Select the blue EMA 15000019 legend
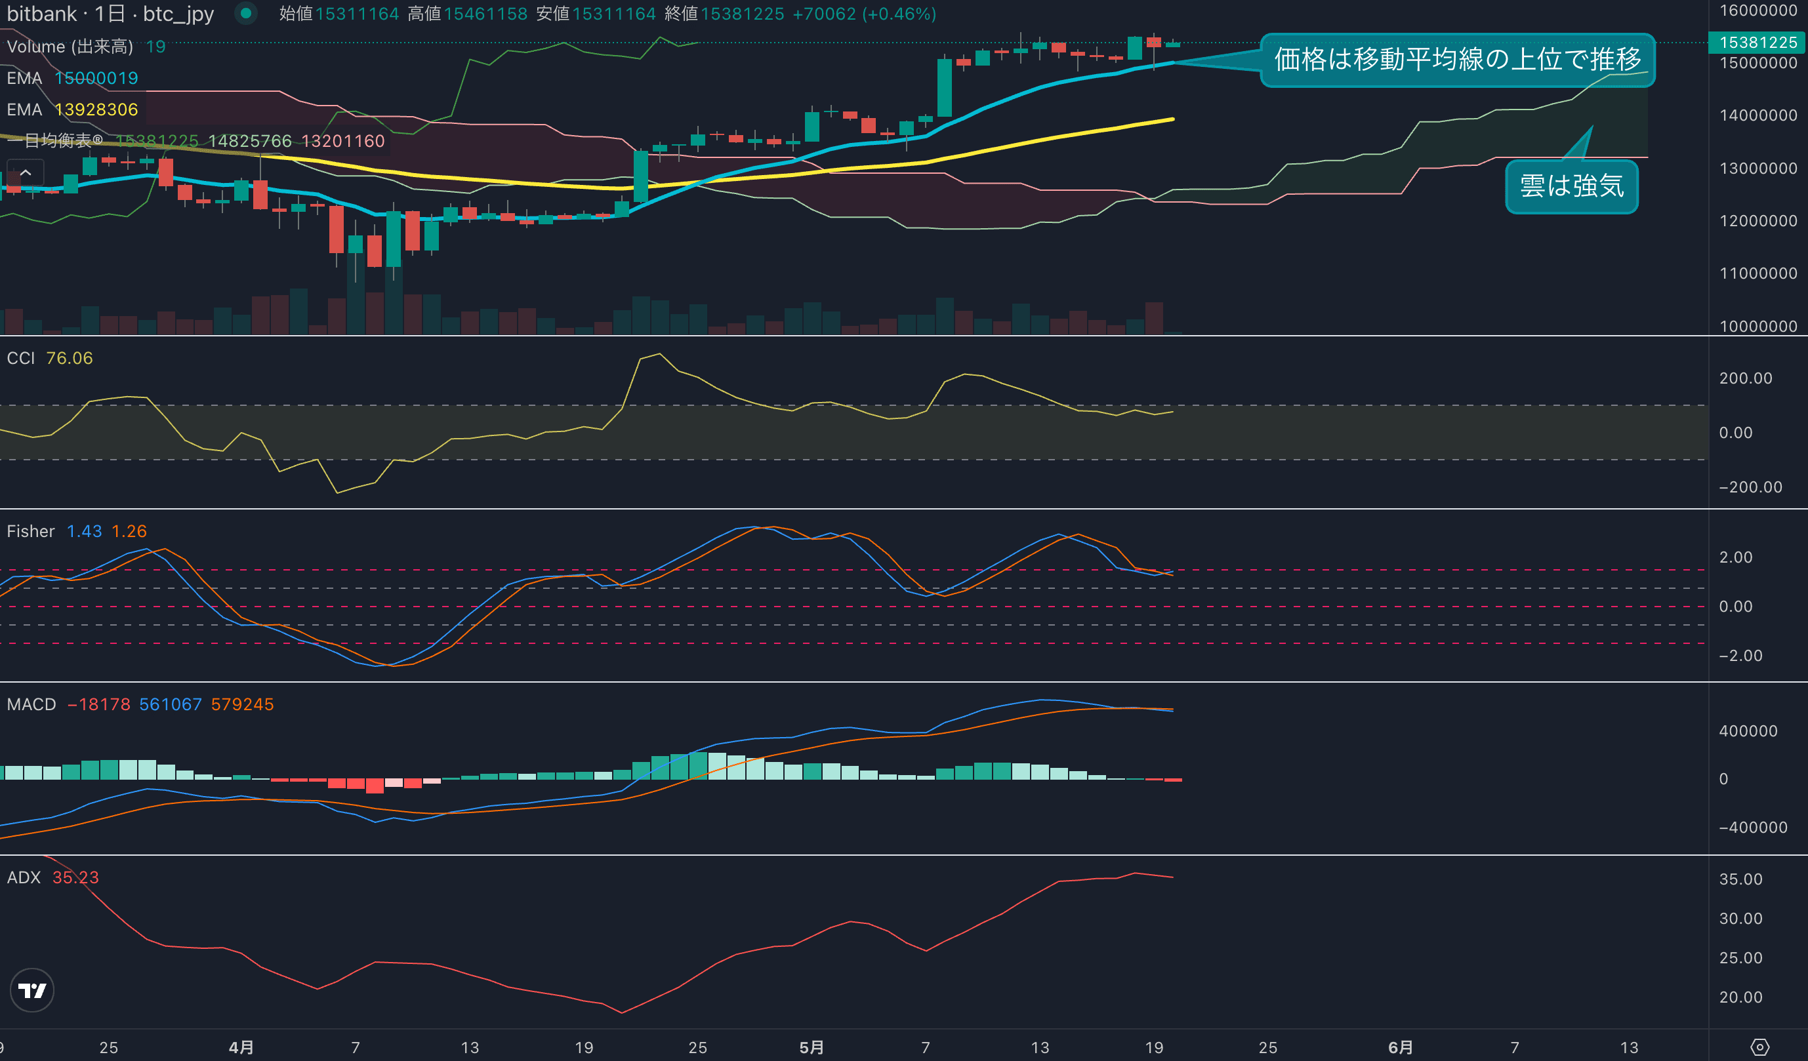The width and height of the screenshot is (1808, 1061). [72, 78]
